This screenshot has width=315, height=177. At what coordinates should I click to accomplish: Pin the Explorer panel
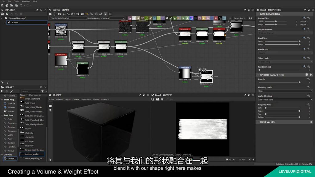click(x=37, y=10)
